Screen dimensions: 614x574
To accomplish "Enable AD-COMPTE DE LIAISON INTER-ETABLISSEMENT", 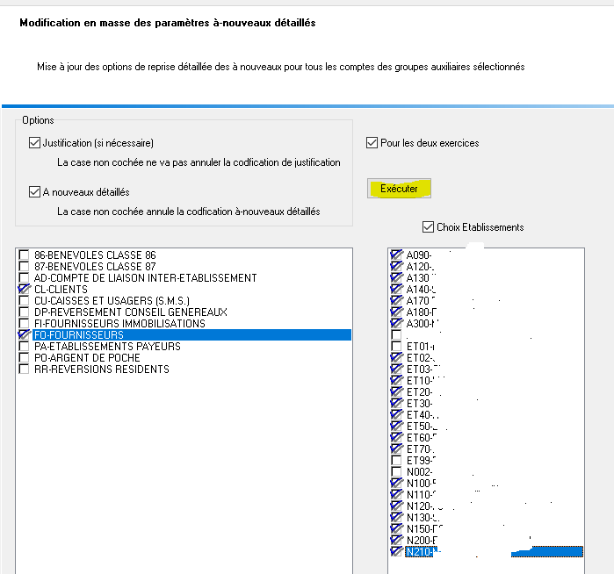I will [x=24, y=278].
